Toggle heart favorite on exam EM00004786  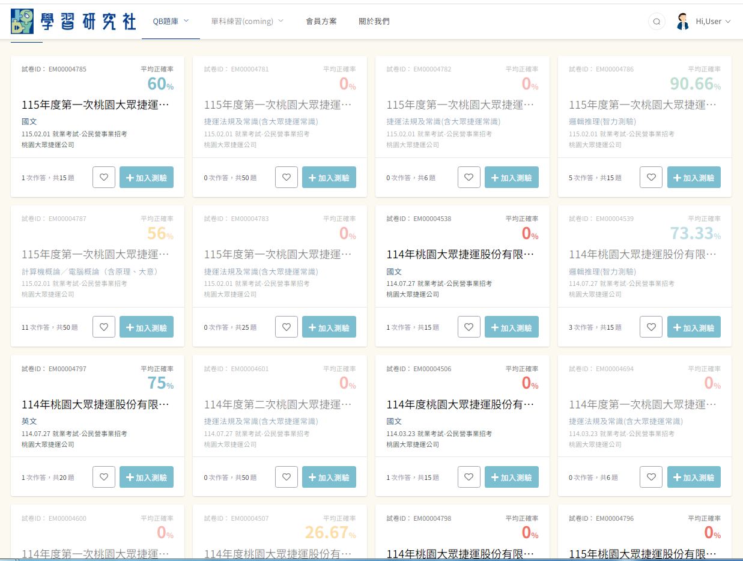point(651,177)
